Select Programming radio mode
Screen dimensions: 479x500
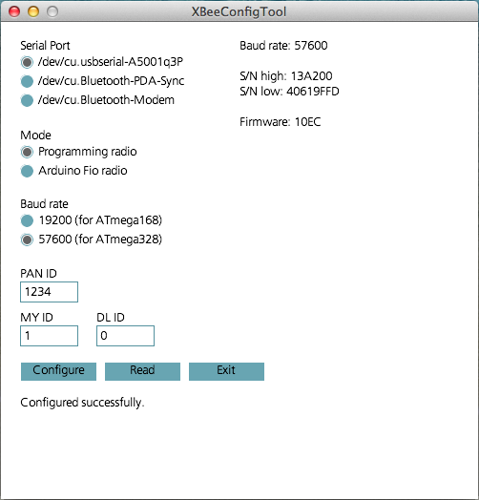[x=27, y=152]
